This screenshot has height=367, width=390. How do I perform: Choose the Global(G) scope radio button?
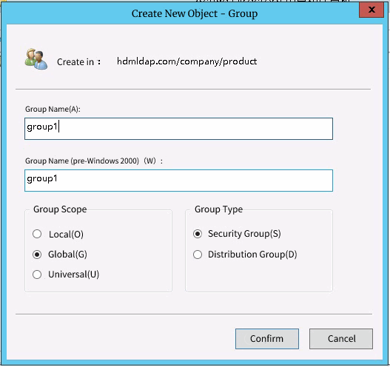tap(37, 255)
